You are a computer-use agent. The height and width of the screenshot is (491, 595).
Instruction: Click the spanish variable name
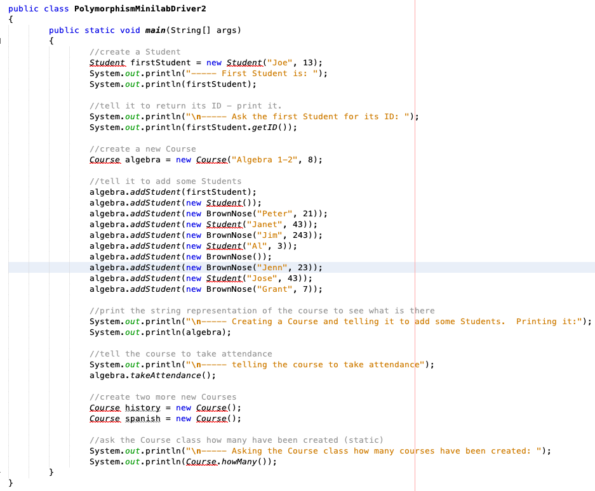point(142,418)
